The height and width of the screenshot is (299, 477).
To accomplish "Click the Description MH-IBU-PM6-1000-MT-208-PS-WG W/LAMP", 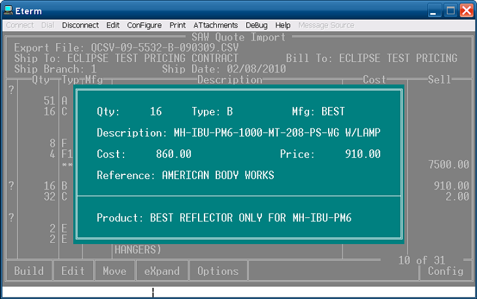I will tap(277, 133).
